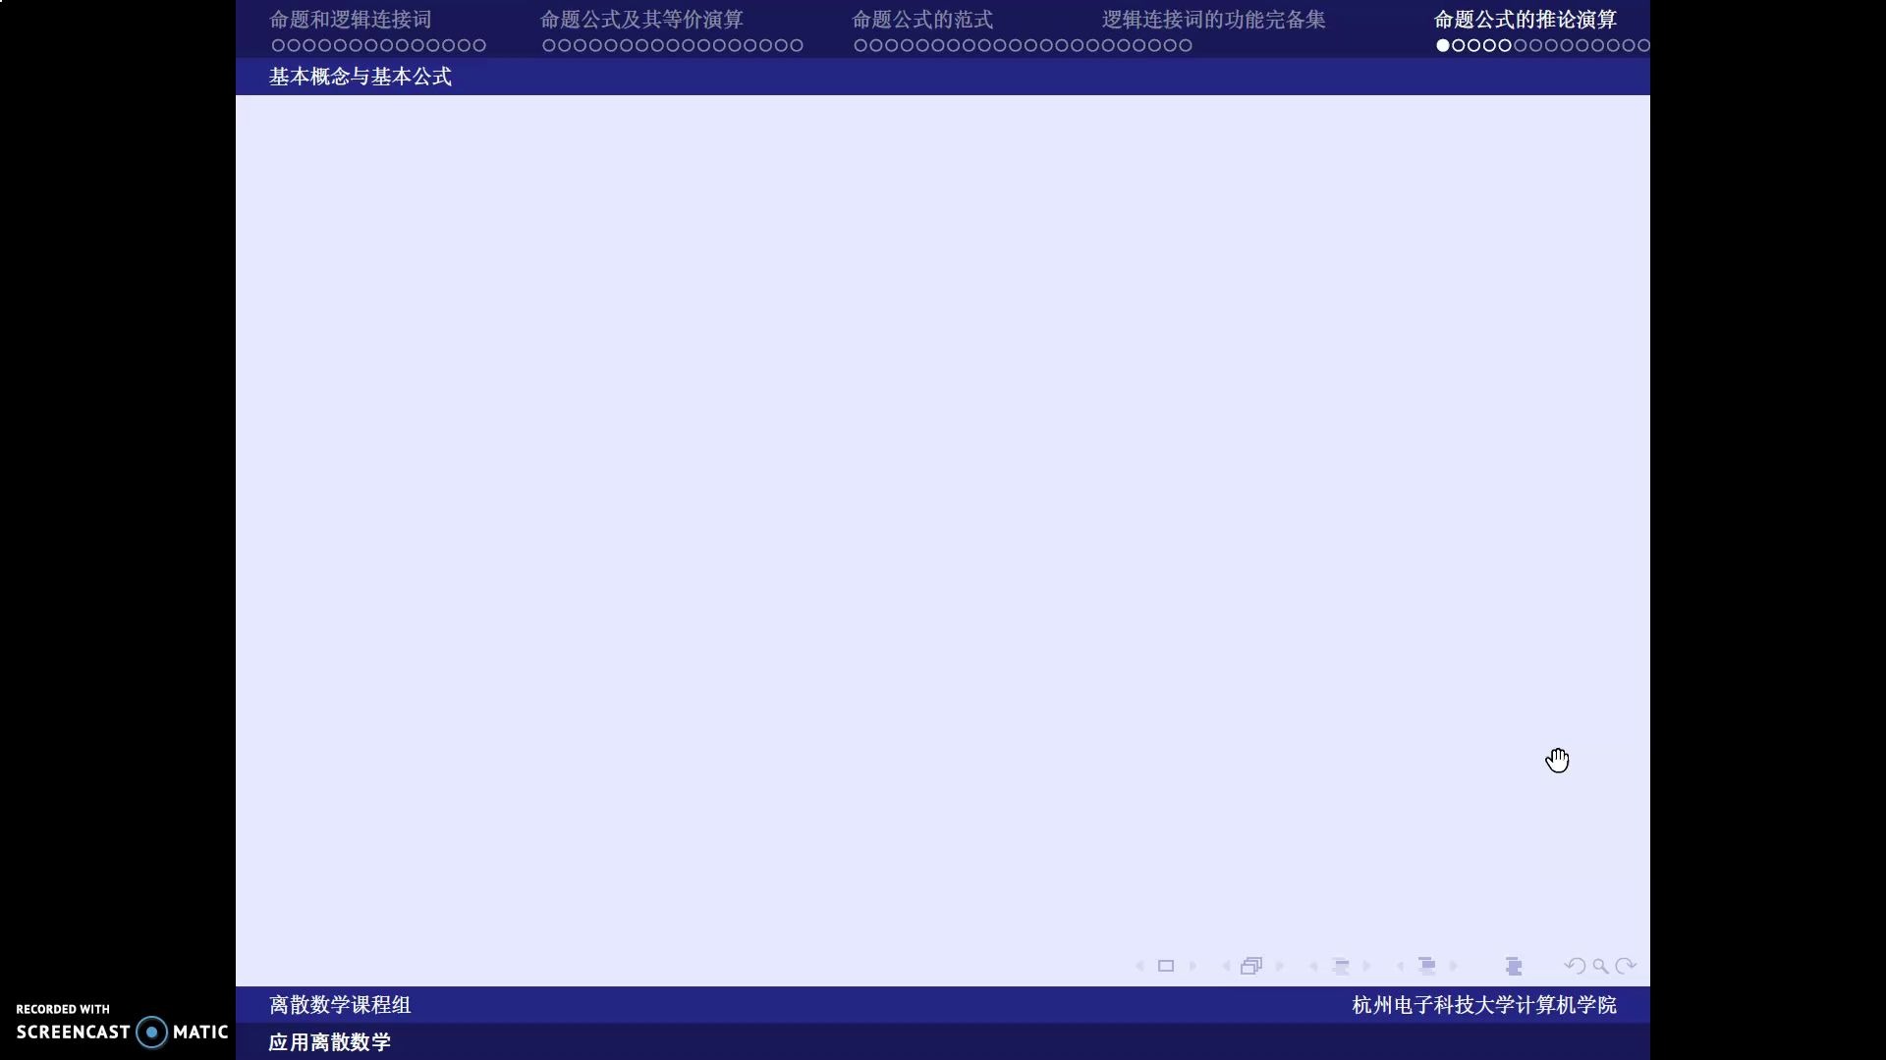Select first slide dot under 命题公式及其等价演算
The width and height of the screenshot is (1886, 1060).
(549, 45)
